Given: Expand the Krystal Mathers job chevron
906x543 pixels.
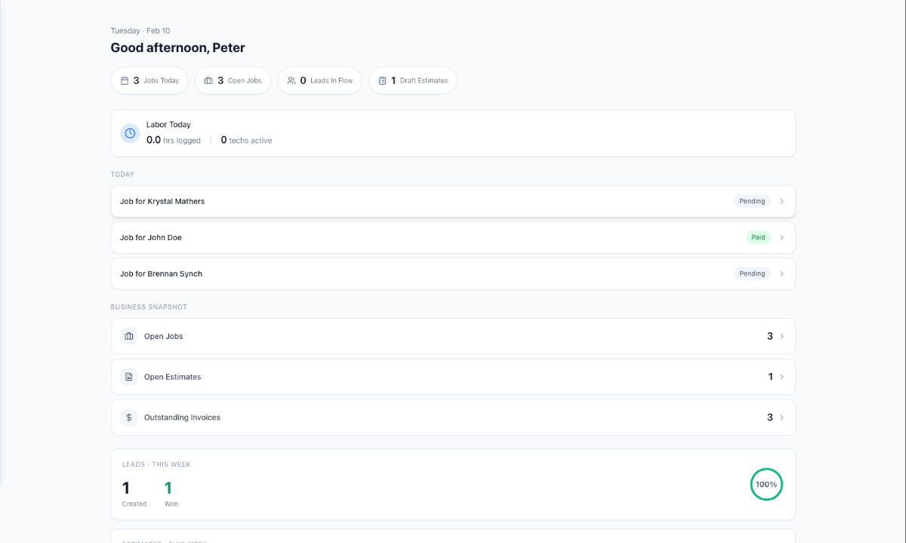Looking at the screenshot, I should coord(781,202).
